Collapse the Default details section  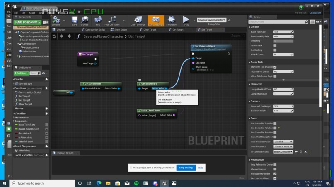pyautogui.click(x=249, y=27)
